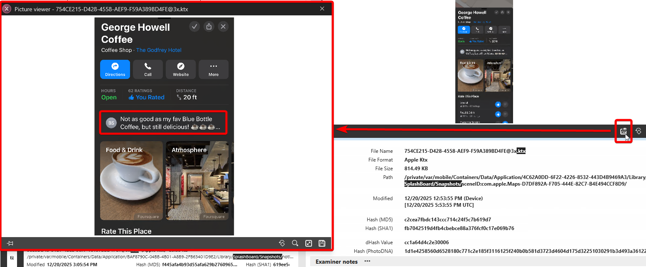Expand Picture viewer to full screen
This screenshot has height=267, width=646.
(309, 243)
